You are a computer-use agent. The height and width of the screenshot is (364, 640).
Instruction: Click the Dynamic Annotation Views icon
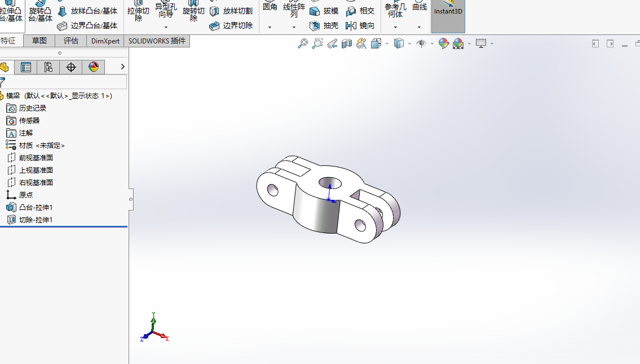pos(361,43)
